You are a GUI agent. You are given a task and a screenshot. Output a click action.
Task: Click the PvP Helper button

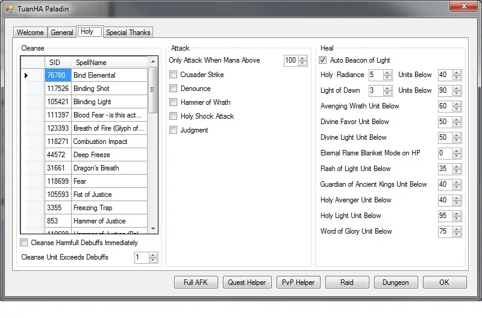298,282
